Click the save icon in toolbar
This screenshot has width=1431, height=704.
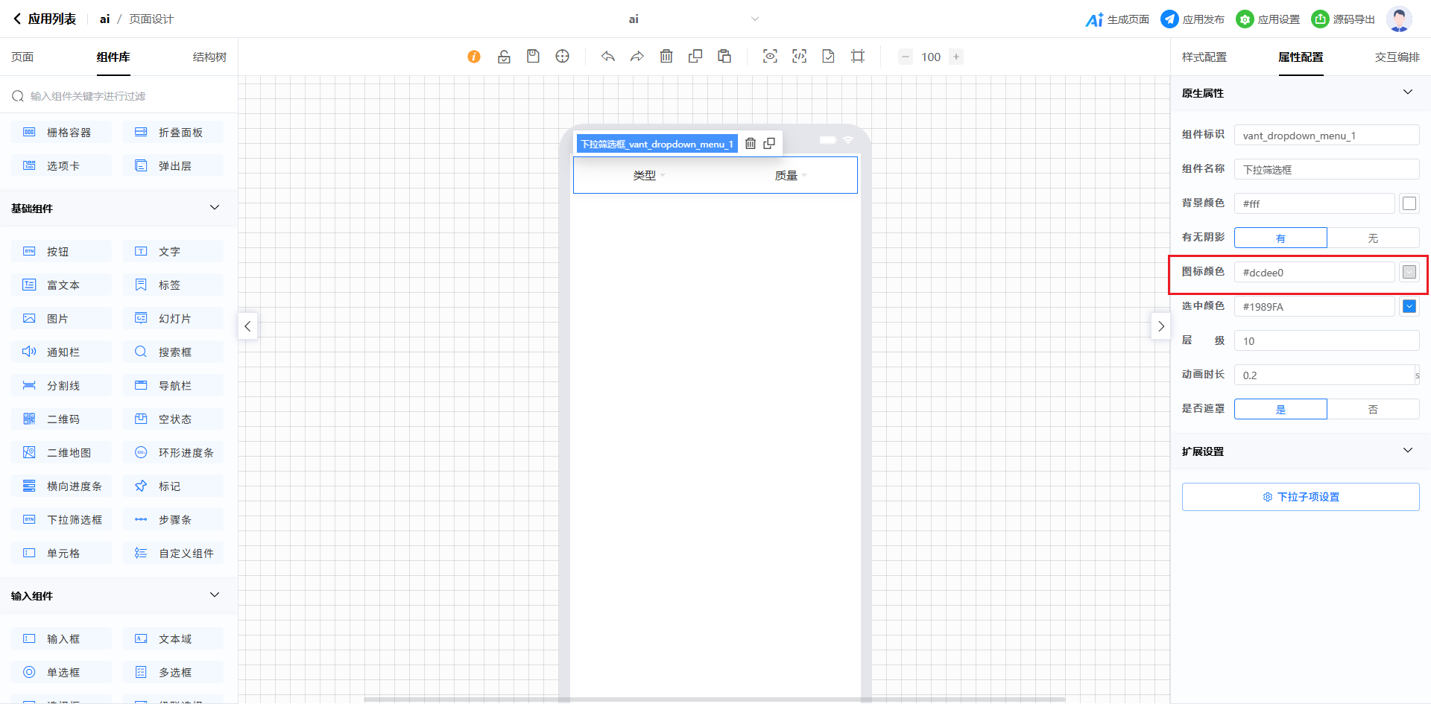[533, 57]
